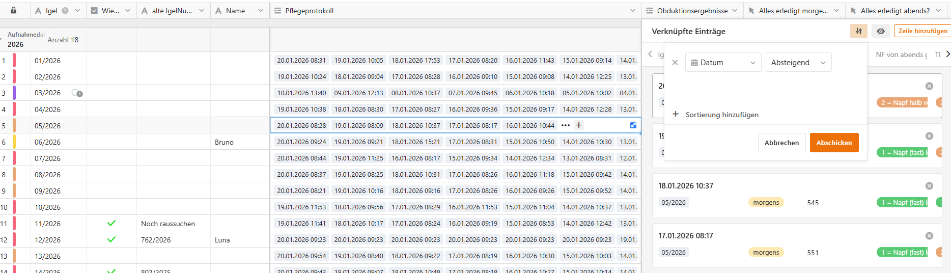Remove the Datum sort rule with X

(x=675, y=63)
